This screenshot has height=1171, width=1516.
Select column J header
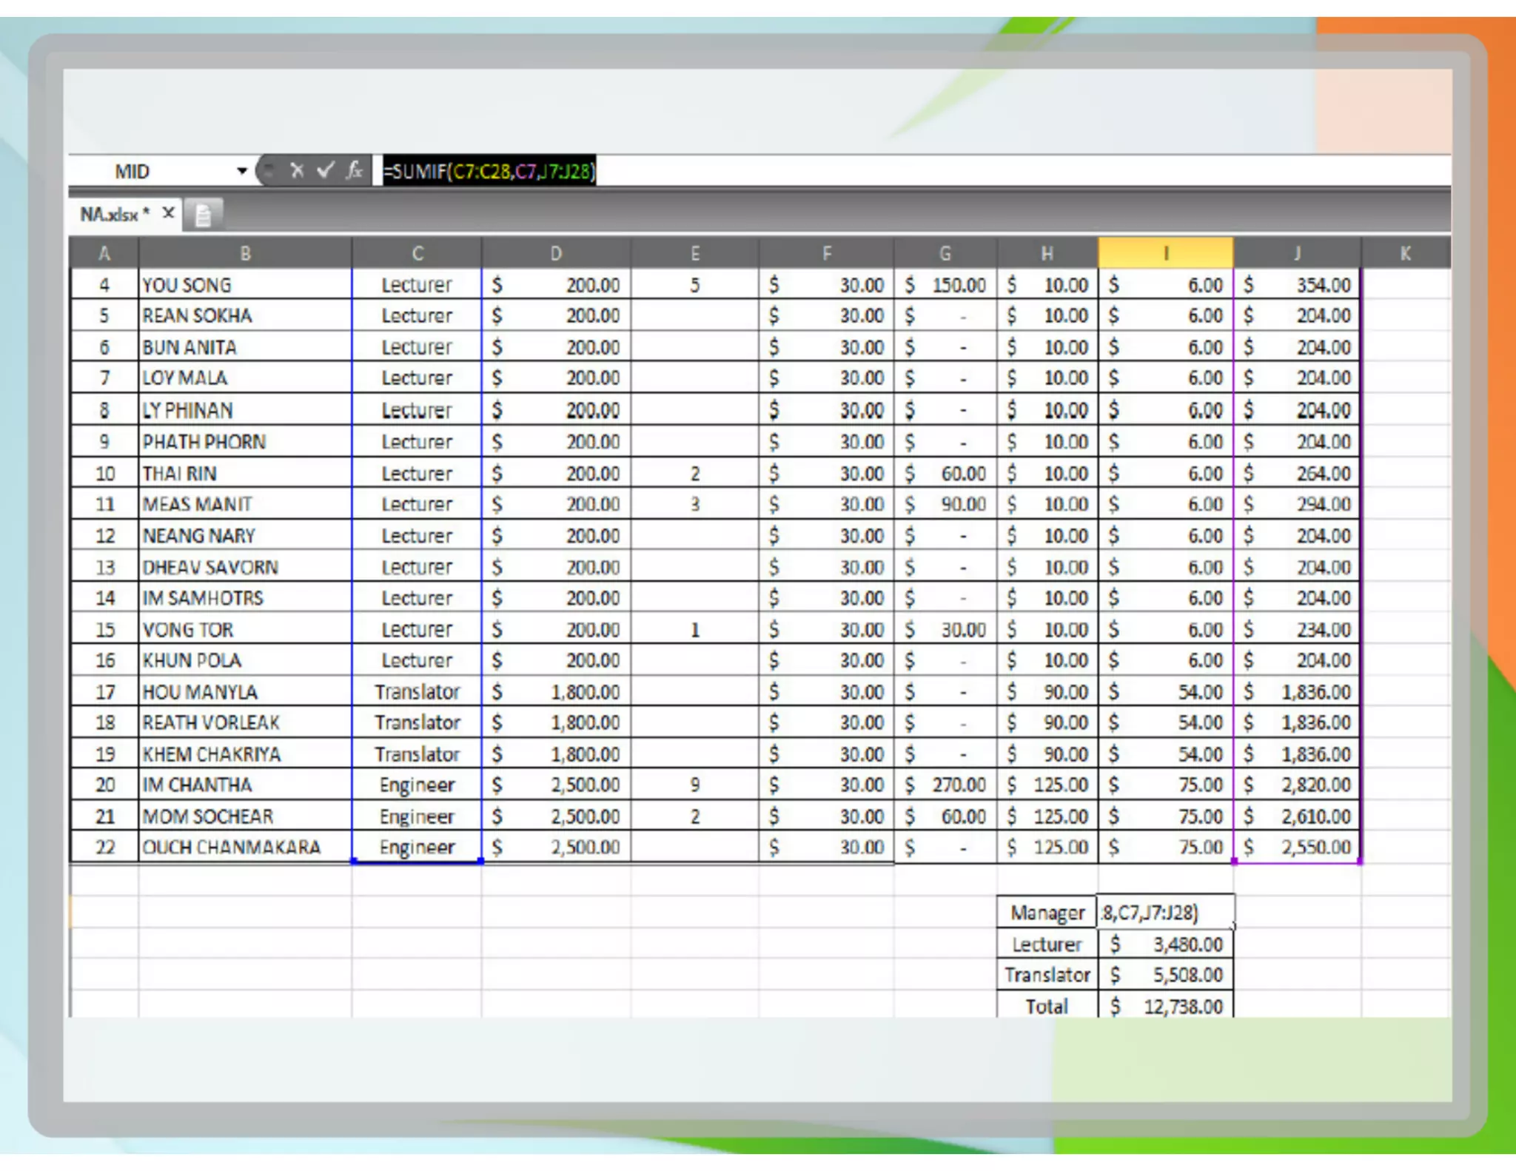click(x=1298, y=254)
